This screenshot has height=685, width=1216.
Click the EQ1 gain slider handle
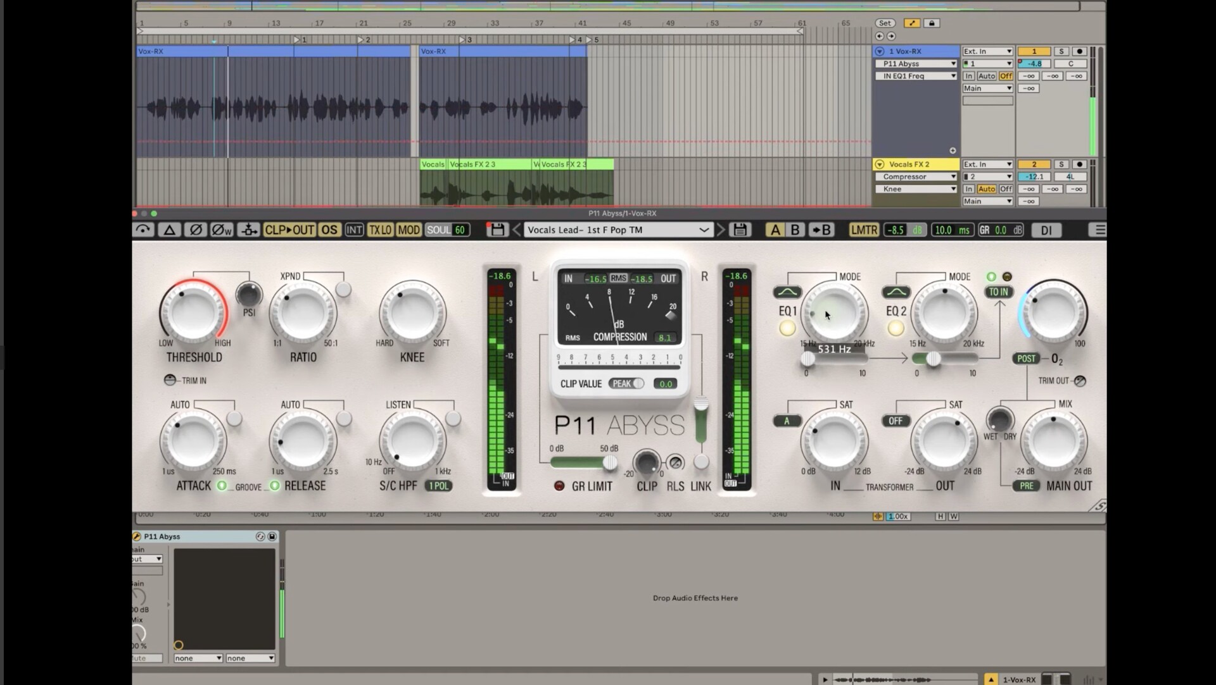(x=807, y=359)
